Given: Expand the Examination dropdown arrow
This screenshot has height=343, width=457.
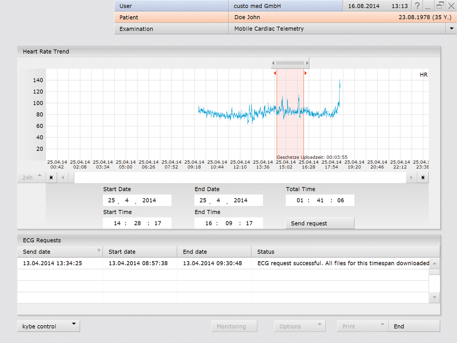Looking at the screenshot, I should [451, 29].
